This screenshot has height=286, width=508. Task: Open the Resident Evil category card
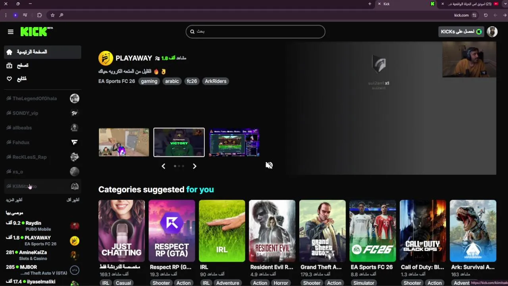pos(272,231)
